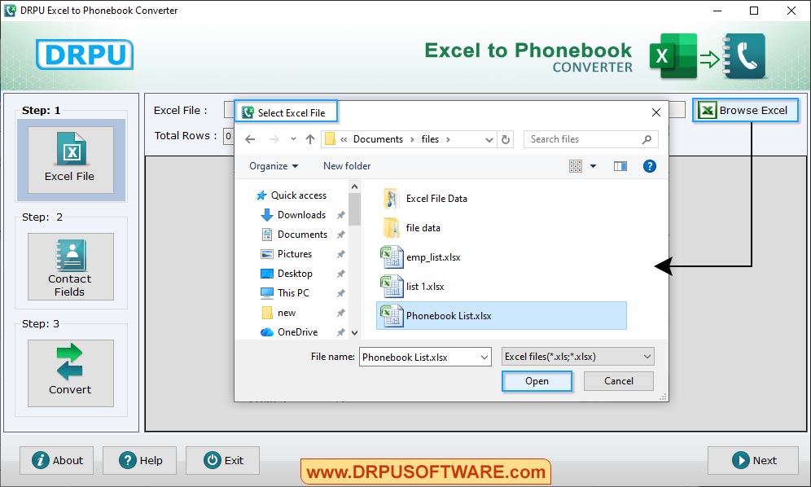Show the preview pane

click(x=620, y=165)
